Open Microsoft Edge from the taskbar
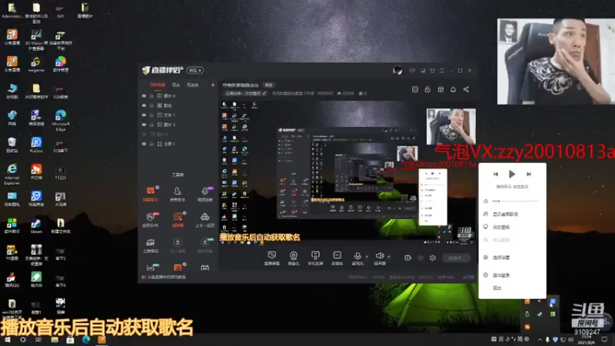The image size is (615, 346). coord(86,340)
